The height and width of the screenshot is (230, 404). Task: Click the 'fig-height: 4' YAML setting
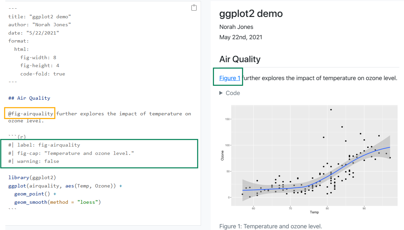tap(40, 65)
